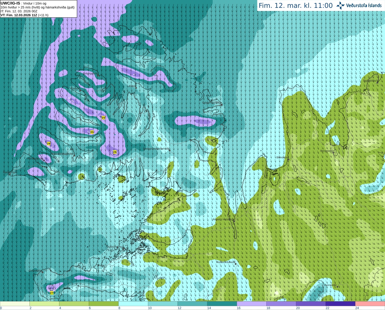Click the 'IT: Fim. 12. 03. 2026 00Z' line
This screenshot has width=385, height=310.
click(x=19, y=11)
